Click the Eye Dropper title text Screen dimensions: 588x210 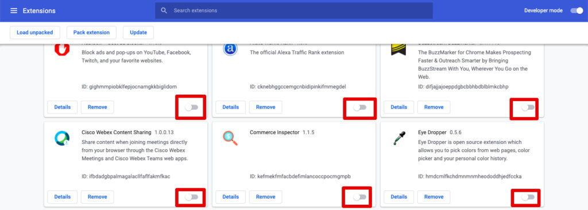click(x=432, y=133)
